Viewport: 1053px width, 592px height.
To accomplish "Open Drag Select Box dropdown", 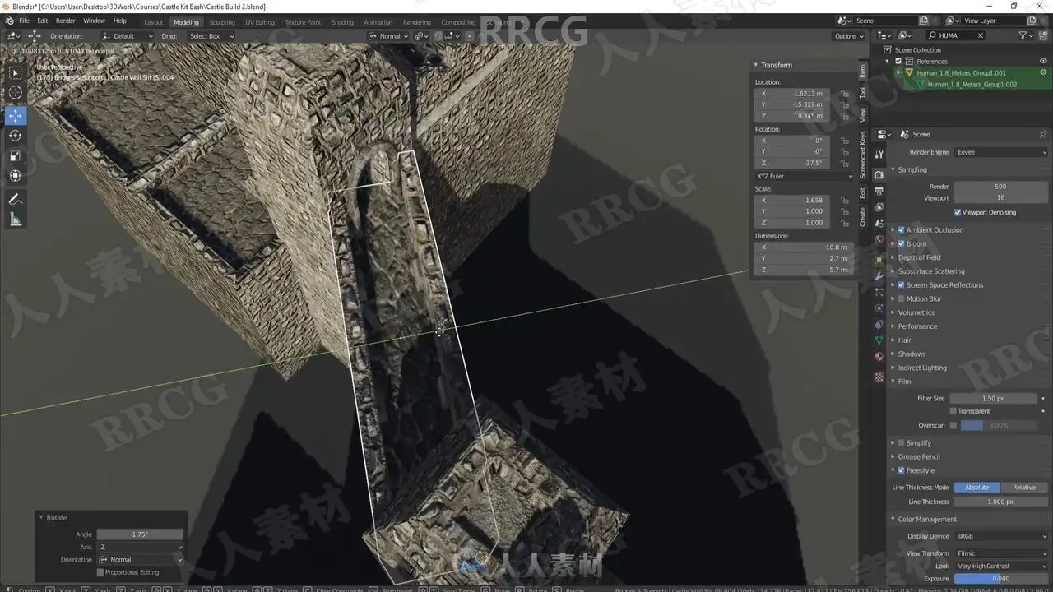I will pos(211,36).
